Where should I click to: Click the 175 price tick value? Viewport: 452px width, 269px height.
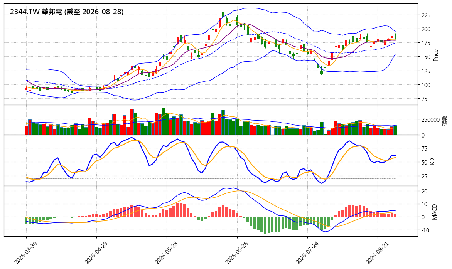[x=426, y=43]
